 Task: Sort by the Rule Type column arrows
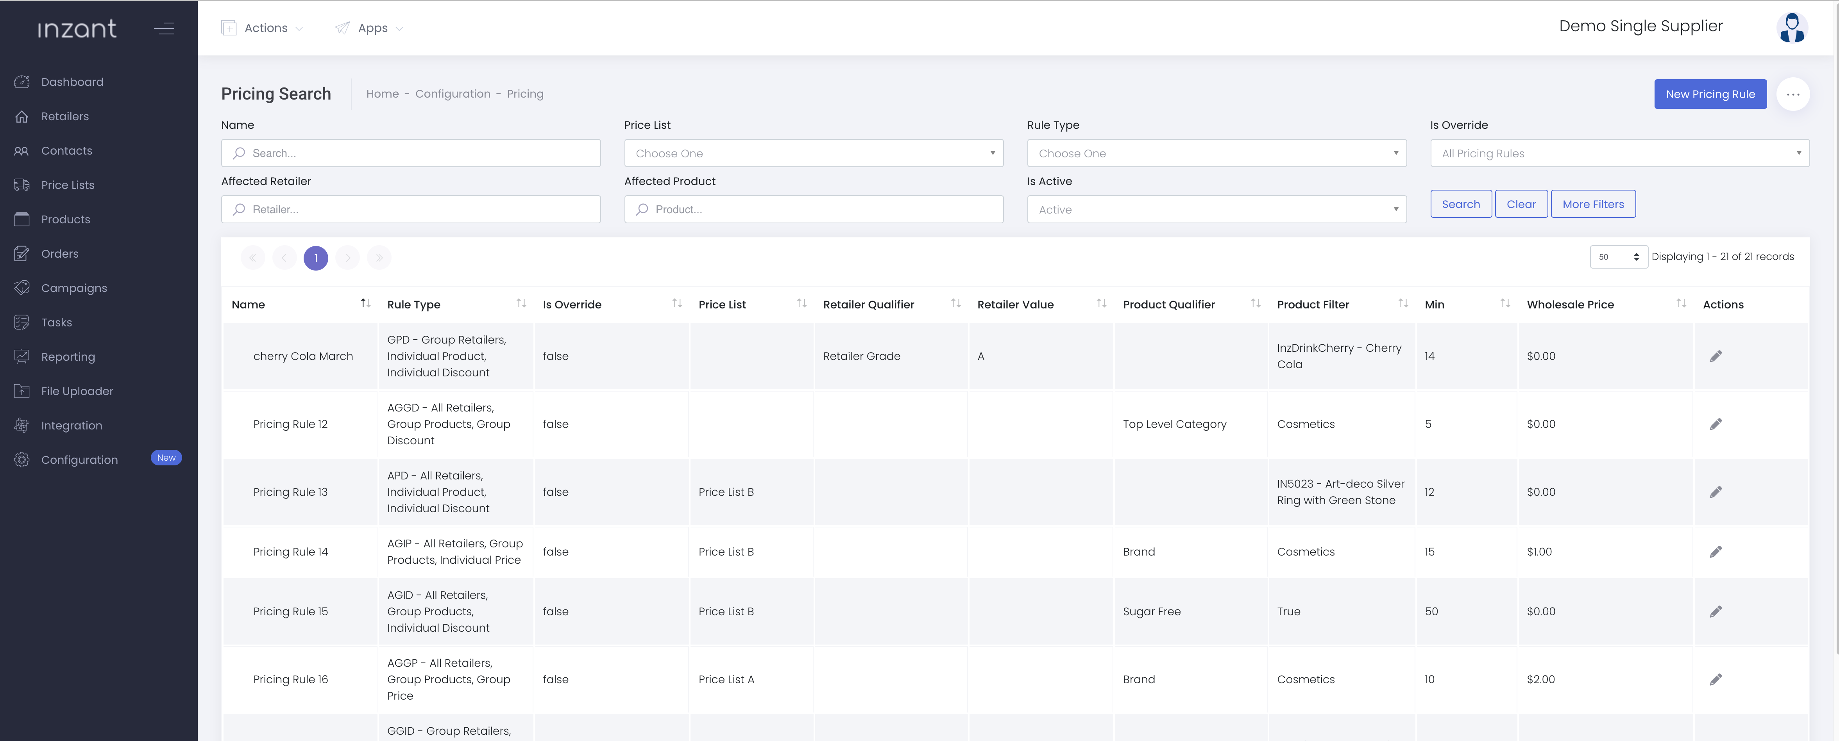click(521, 303)
